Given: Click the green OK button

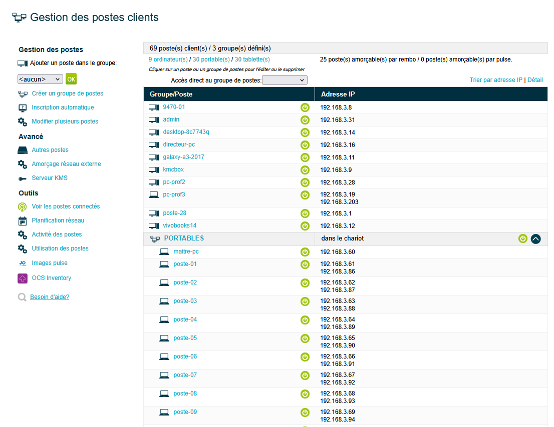Looking at the screenshot, I should point(71,79).
